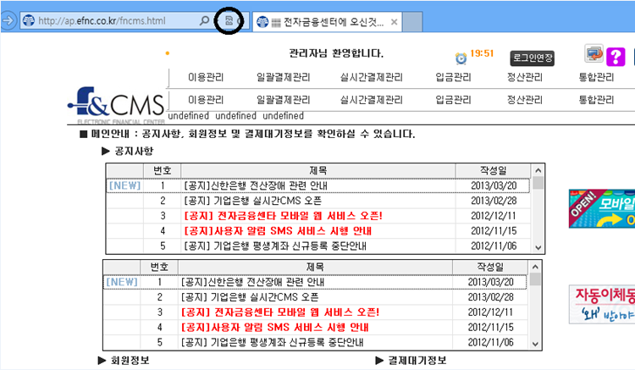
Task: Click the 제목 column header in the lower table
Action: pos(315,268)
